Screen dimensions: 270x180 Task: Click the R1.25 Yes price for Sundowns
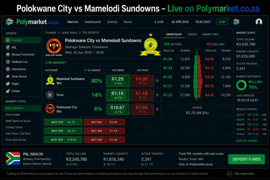click(118, 81)
